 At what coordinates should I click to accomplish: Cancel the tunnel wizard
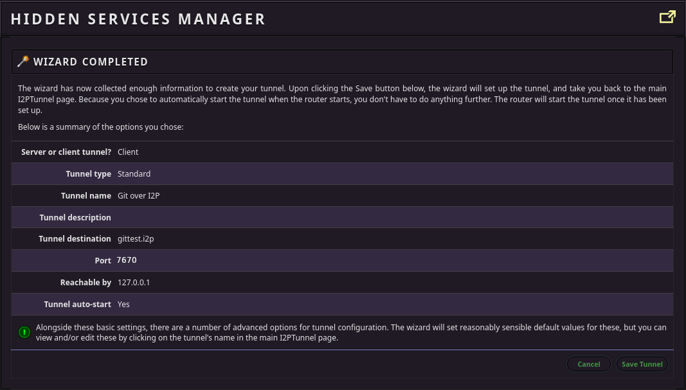[588, 364]
